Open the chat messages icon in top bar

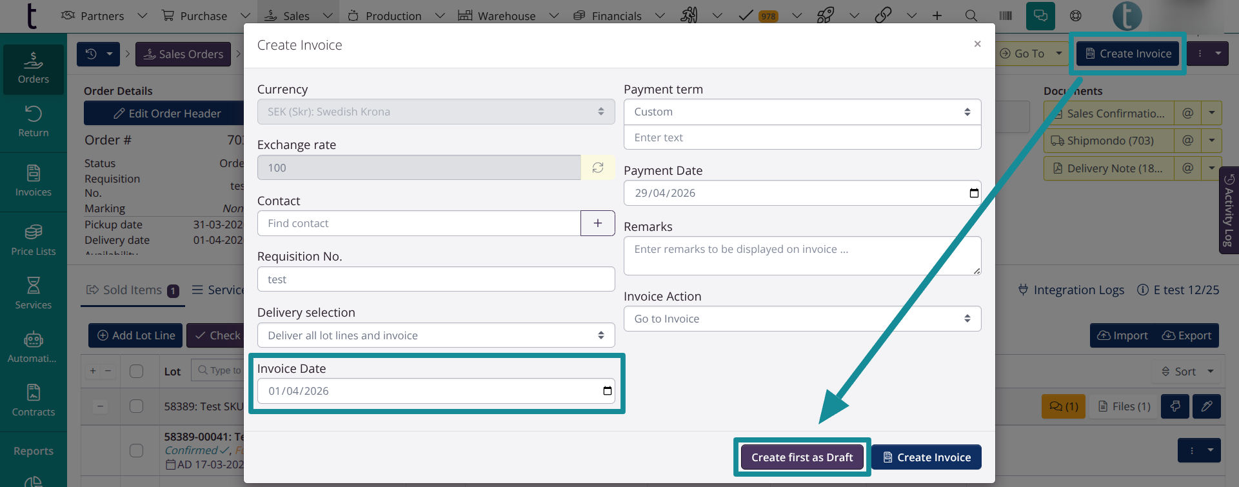tap(1040, 16)
